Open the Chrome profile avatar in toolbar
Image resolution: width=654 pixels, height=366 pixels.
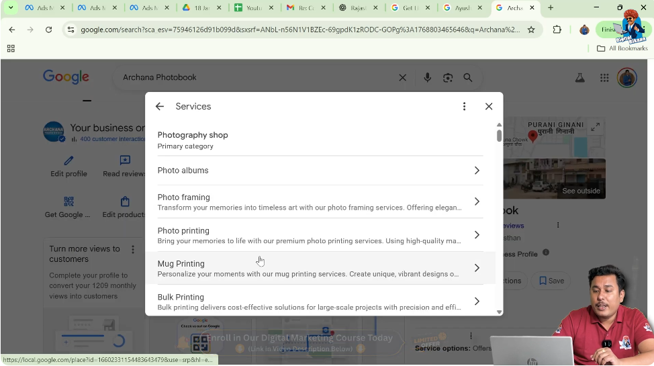[x=584, y=30]
